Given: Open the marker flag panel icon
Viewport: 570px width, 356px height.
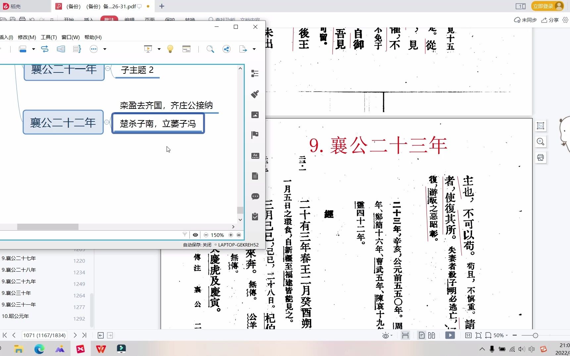Looking at the screenshot, I should [x=255, y=135].
